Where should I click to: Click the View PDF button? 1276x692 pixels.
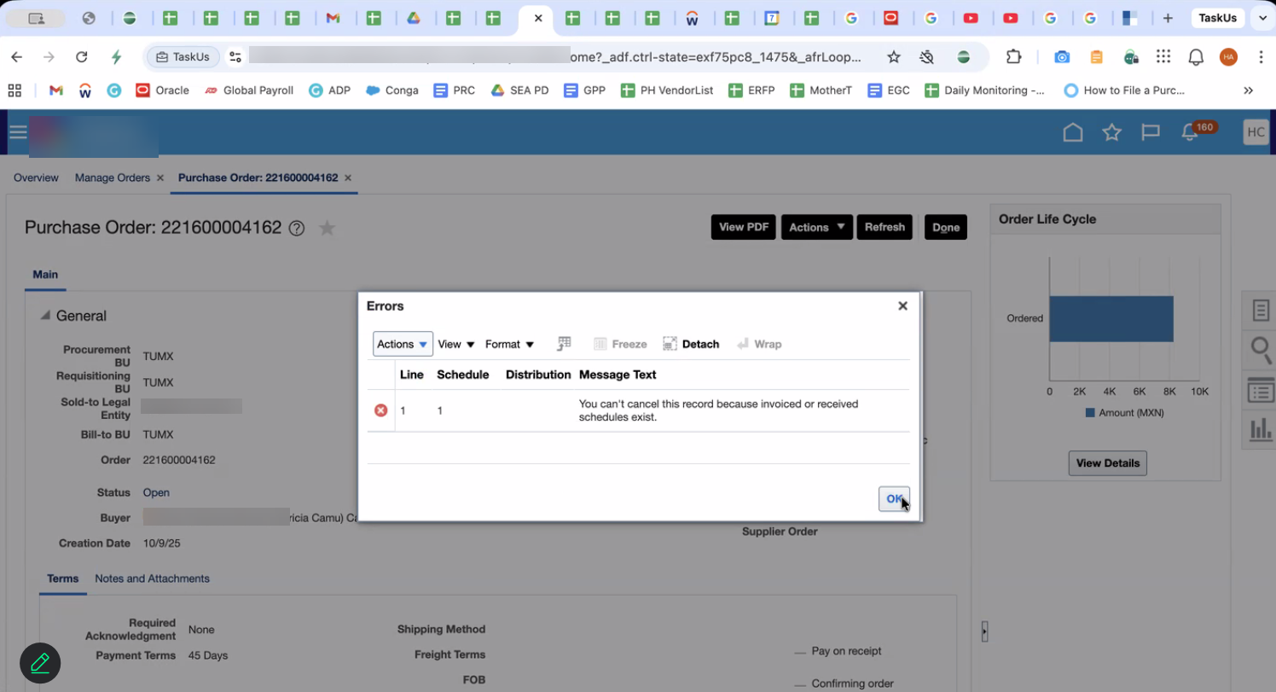tap(744, 227)
